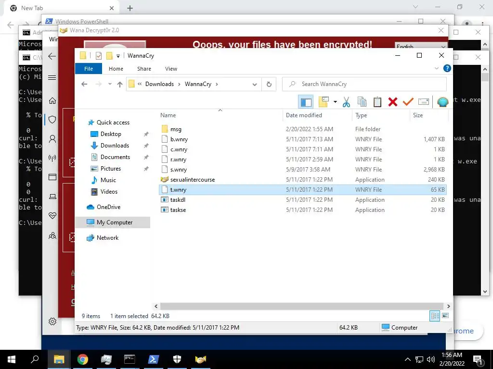
Task: Open Videos in the navigation pane
Action: point(109,191)
